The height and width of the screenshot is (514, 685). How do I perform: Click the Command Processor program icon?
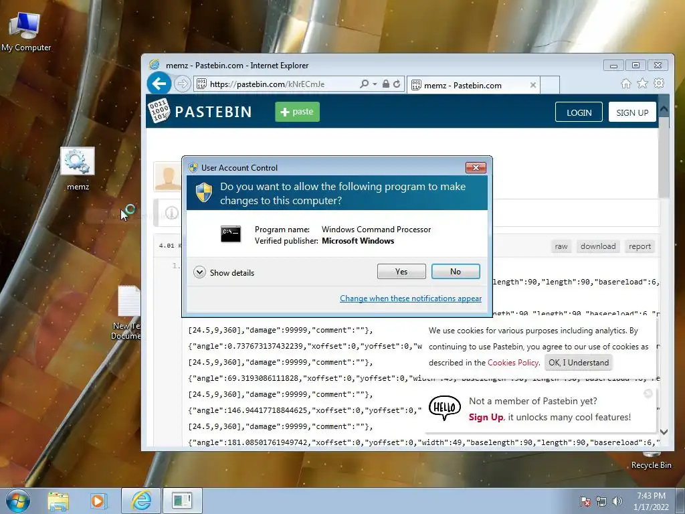[x=231, y=234]
